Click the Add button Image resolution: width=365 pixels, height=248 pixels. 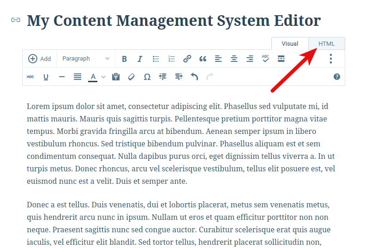(x=40, y=59)
